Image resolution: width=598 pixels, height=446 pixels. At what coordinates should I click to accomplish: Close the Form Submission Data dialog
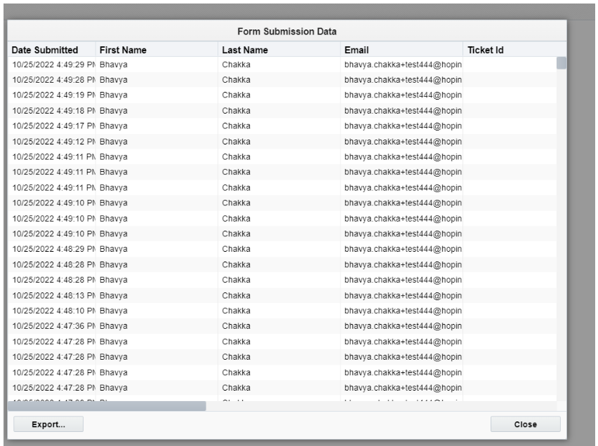coord(525,424)
